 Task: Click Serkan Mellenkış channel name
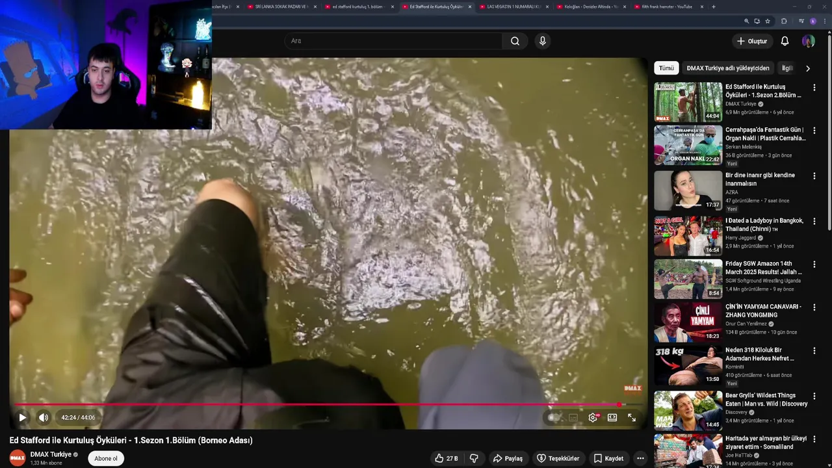coord(744,147)
